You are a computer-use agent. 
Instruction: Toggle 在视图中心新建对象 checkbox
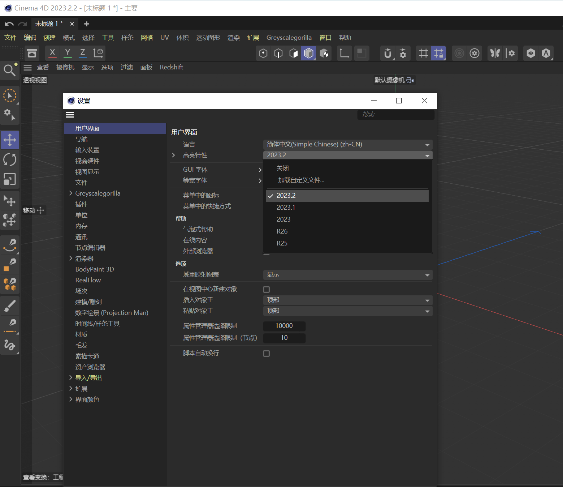pyautogui.click(x=267, y=289)
